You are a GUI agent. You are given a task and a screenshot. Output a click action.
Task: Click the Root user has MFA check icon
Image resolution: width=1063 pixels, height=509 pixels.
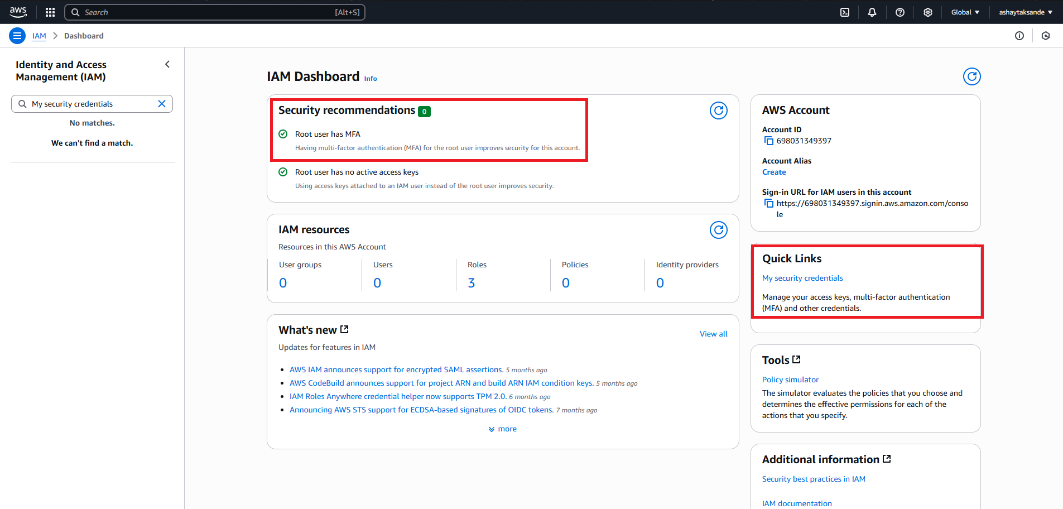[x=283, y=134]
